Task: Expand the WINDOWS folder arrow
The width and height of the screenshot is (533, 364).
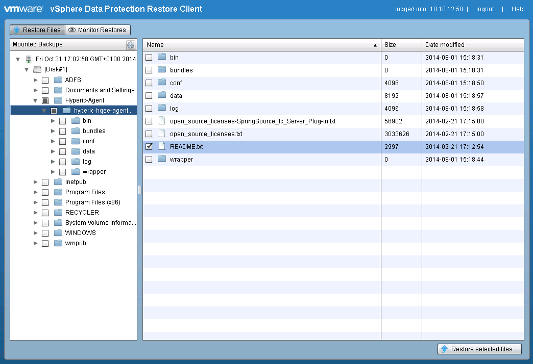Action: pos(35,232)
